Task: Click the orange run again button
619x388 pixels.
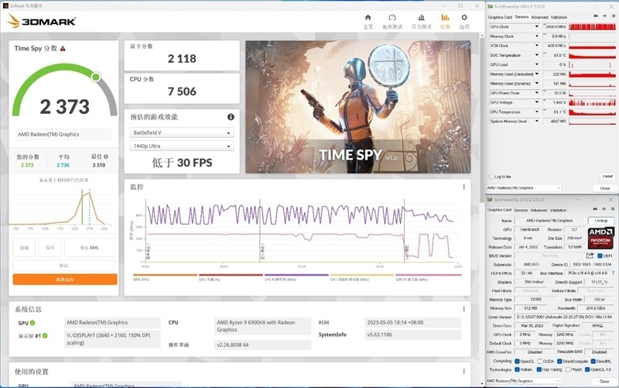Action: [65, 279]
